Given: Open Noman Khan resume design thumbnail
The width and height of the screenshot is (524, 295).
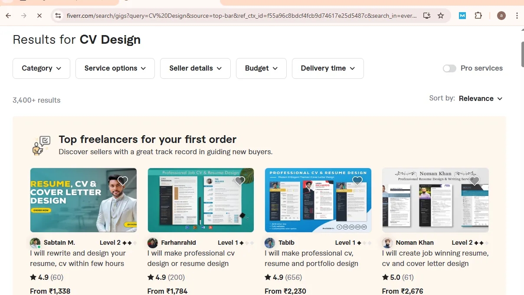Looking at the screenshot, I should [436, 200].
